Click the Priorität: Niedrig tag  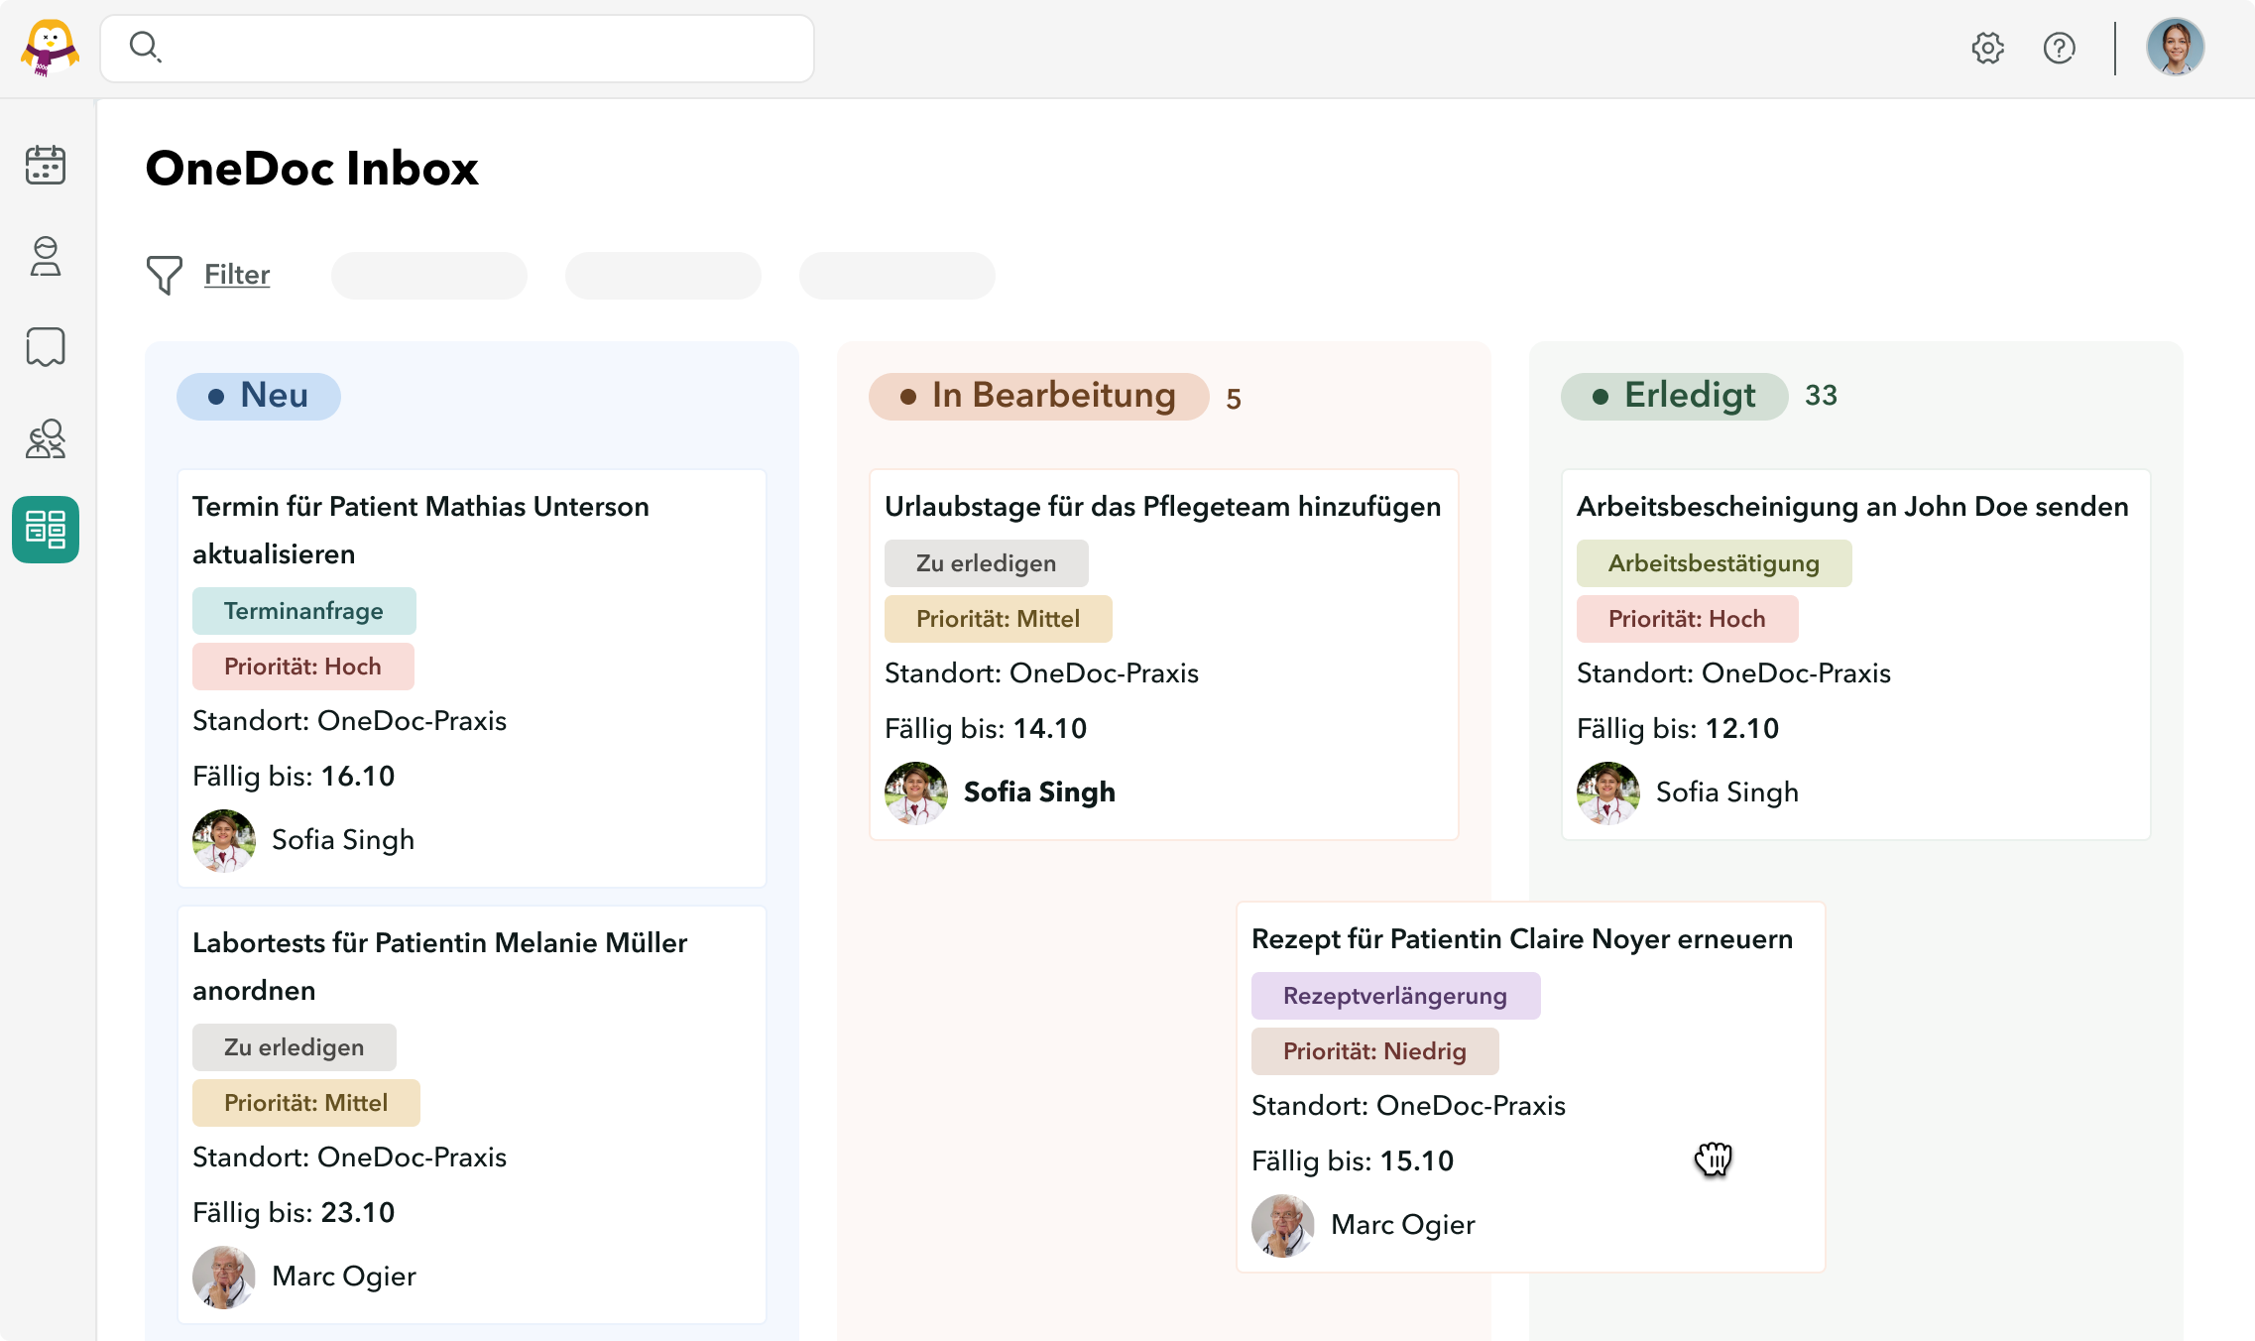(x=1375, y=1051)
